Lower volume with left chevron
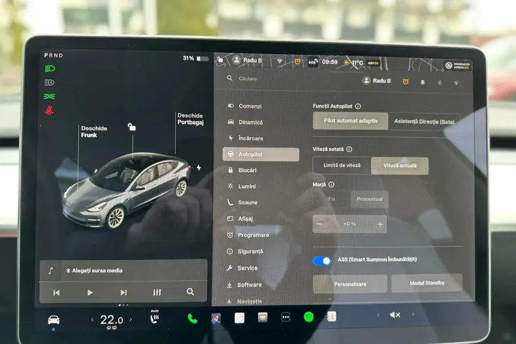 [378, 315]
